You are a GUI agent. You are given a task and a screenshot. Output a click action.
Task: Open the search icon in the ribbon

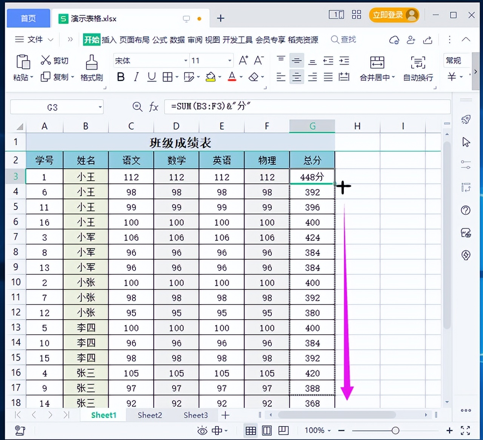point(334,40)
